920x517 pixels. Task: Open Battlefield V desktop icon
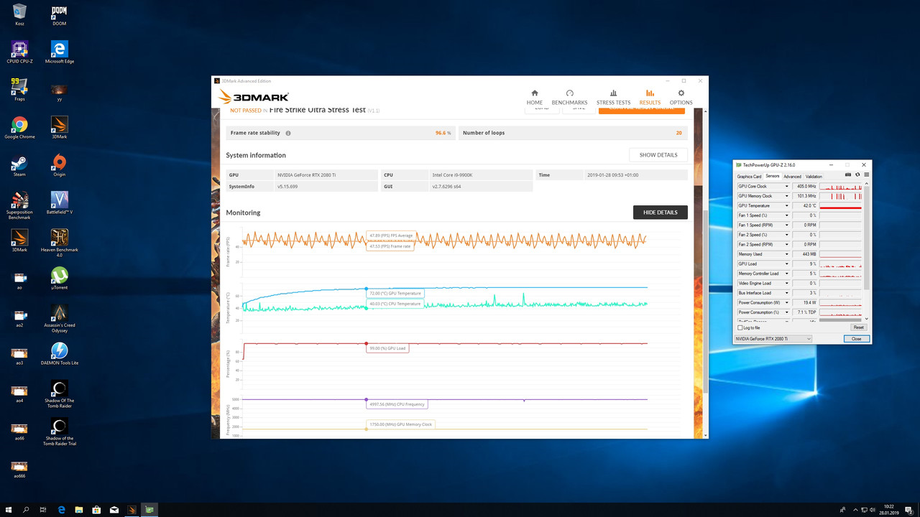[x=59, y=203]
